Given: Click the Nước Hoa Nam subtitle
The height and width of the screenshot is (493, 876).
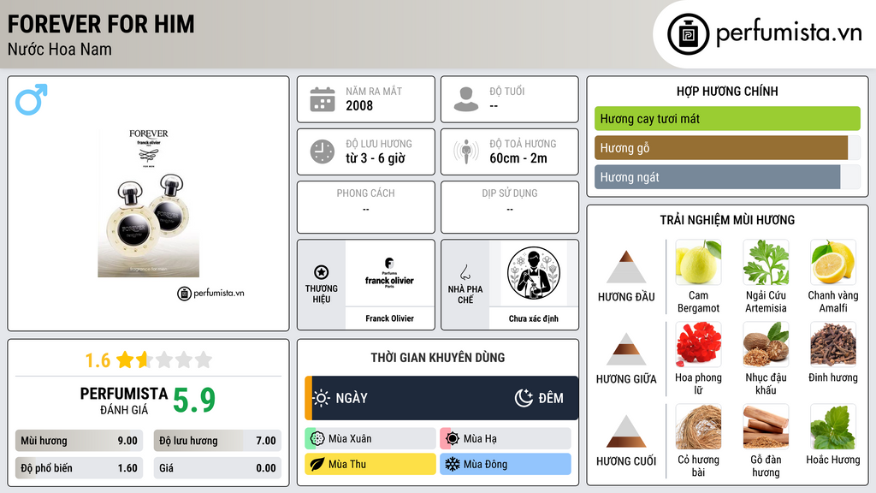Looking at the screenshot, I should coord(60,50).
